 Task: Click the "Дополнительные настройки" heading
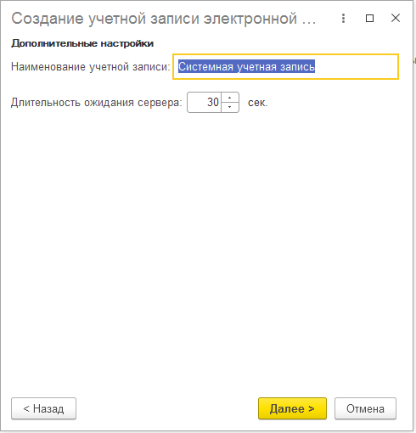[82, 43]
